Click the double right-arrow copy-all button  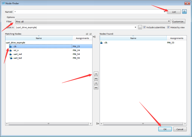tap(96, 78)
